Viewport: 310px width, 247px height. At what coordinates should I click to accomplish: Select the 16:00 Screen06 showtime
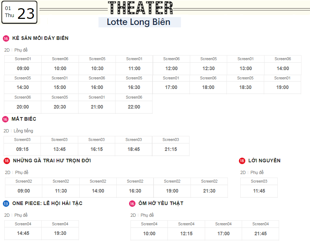click(x=97, y=84)
